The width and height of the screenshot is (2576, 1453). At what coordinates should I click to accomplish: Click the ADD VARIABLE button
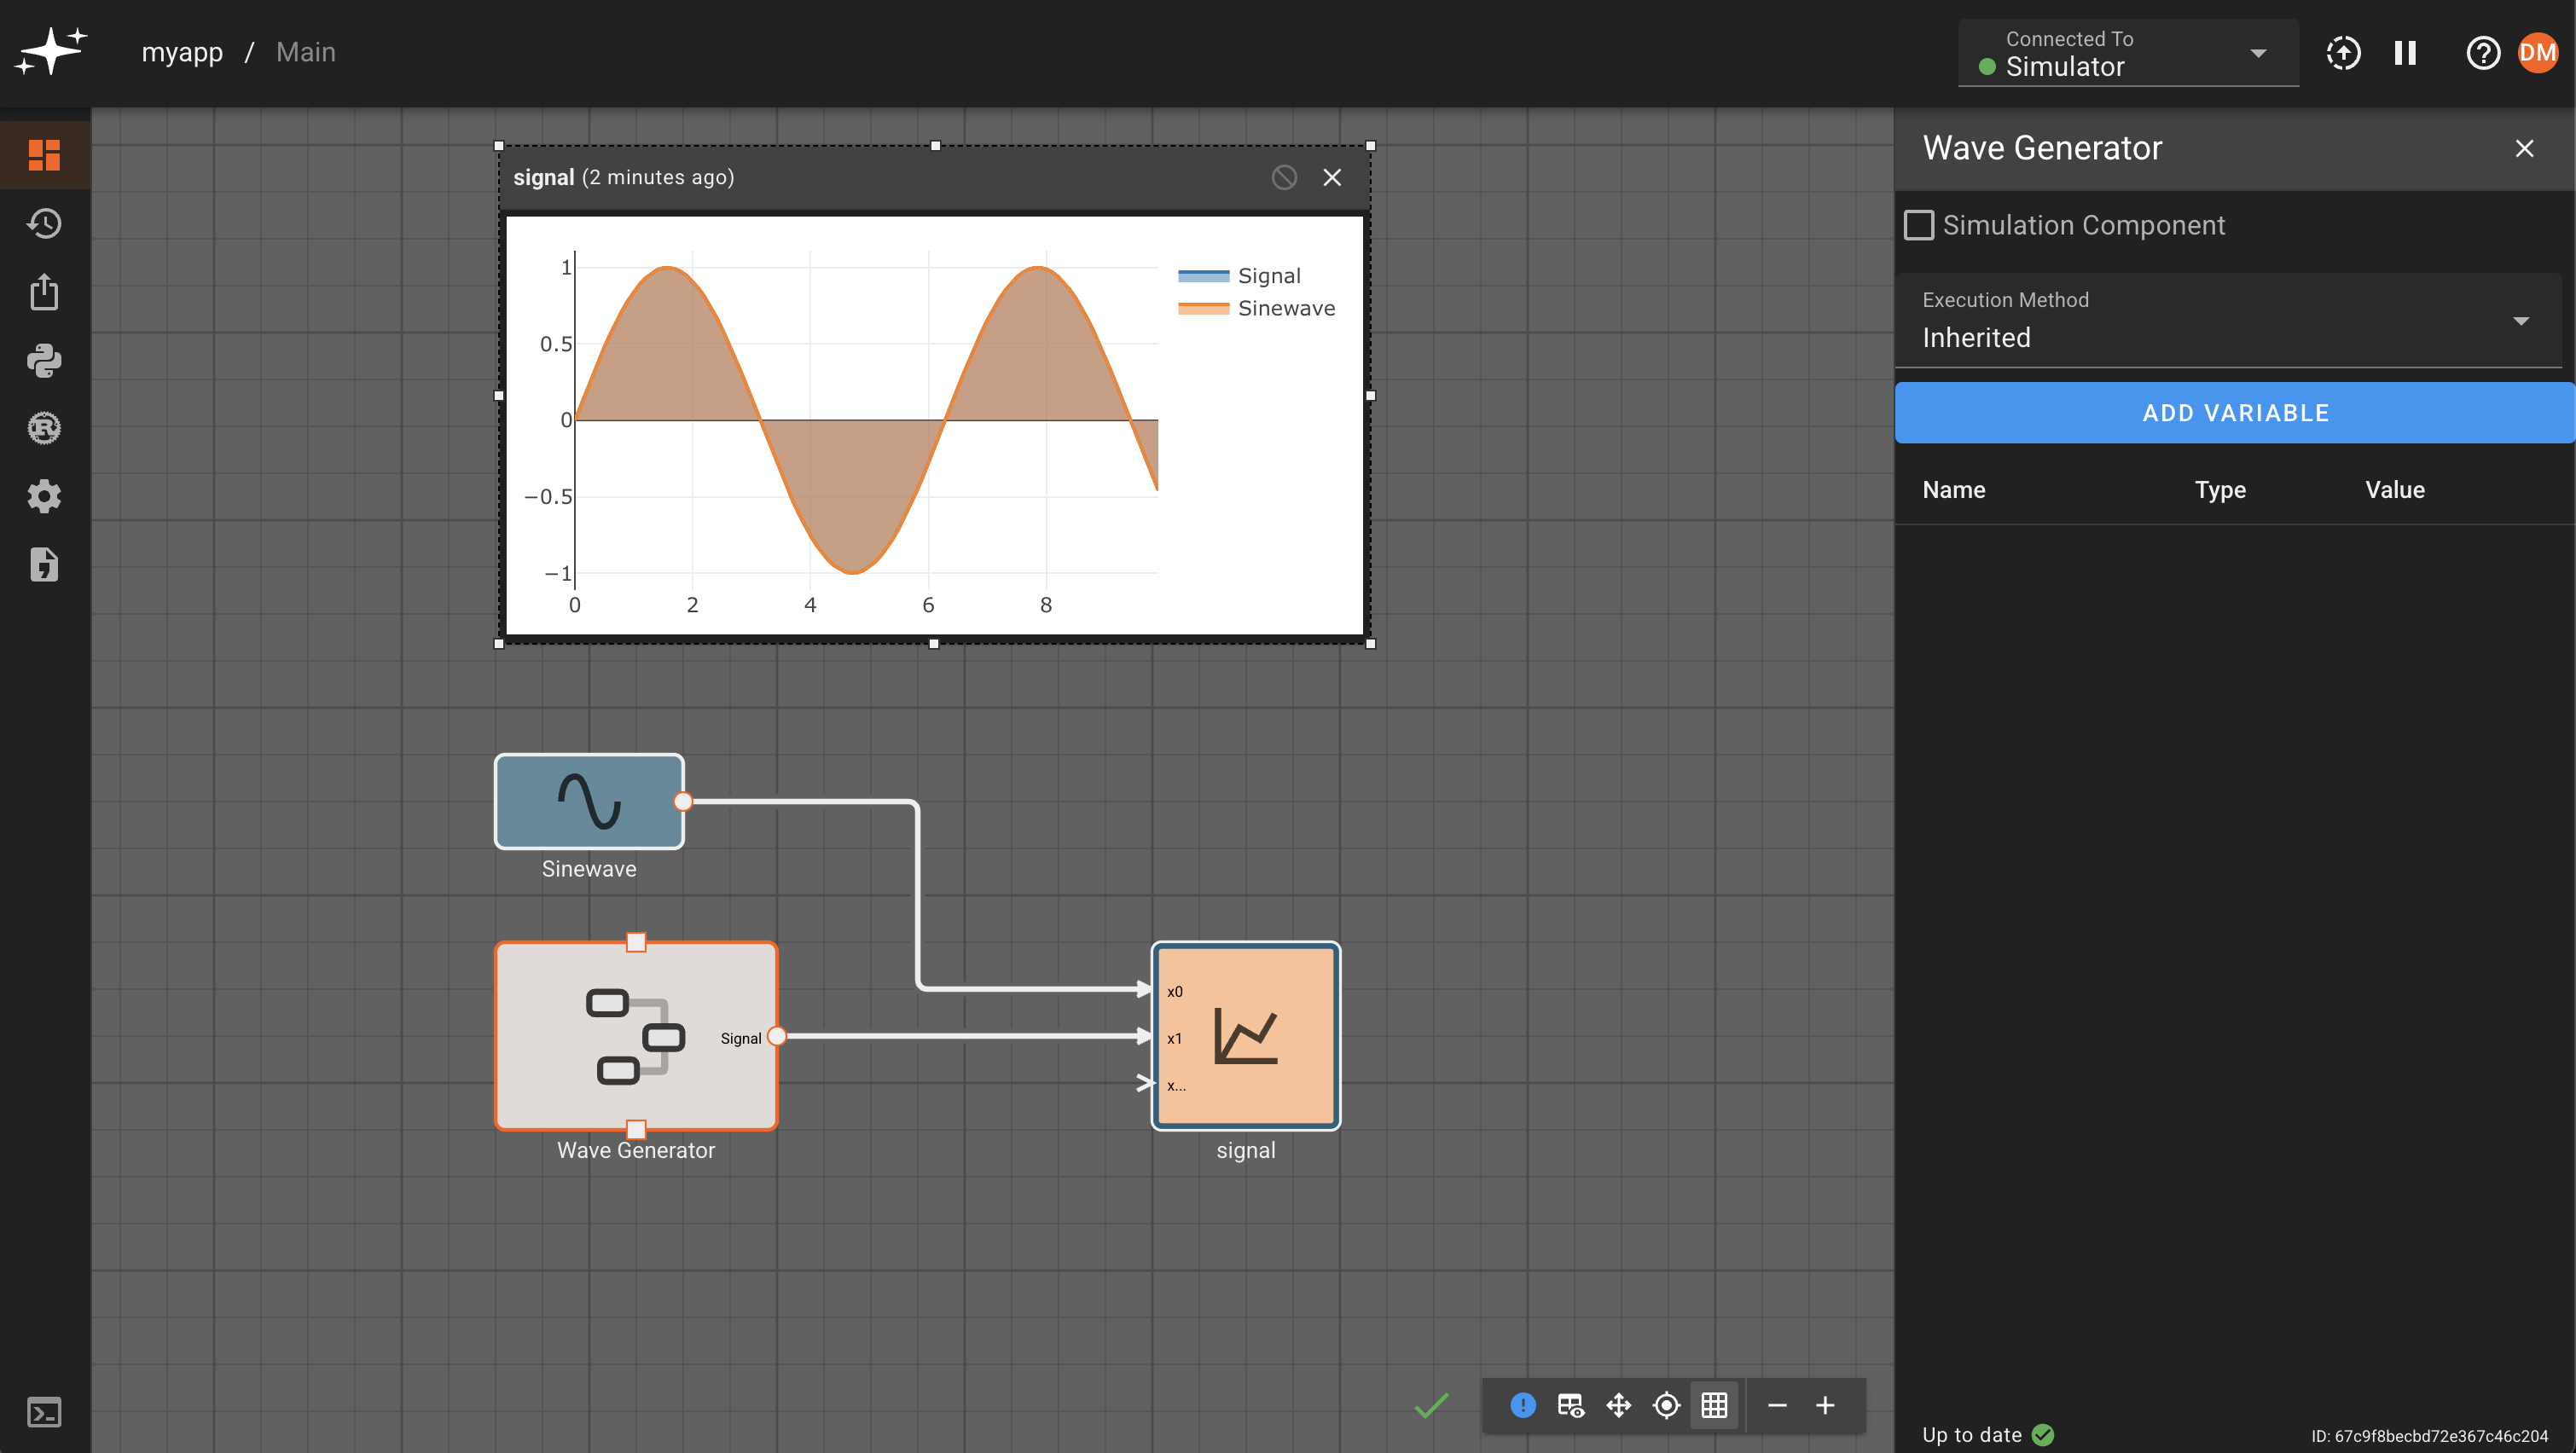pos(2234,413)
